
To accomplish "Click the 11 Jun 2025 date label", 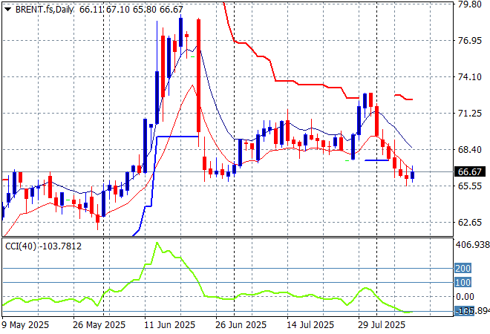I will click(170, 325).
